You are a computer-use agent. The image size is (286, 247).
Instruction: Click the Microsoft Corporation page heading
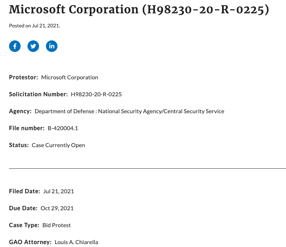tap(139, 9)
